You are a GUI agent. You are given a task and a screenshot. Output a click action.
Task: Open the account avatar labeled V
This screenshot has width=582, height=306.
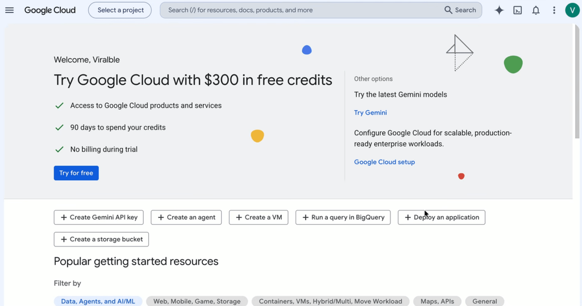pos(572,10)
